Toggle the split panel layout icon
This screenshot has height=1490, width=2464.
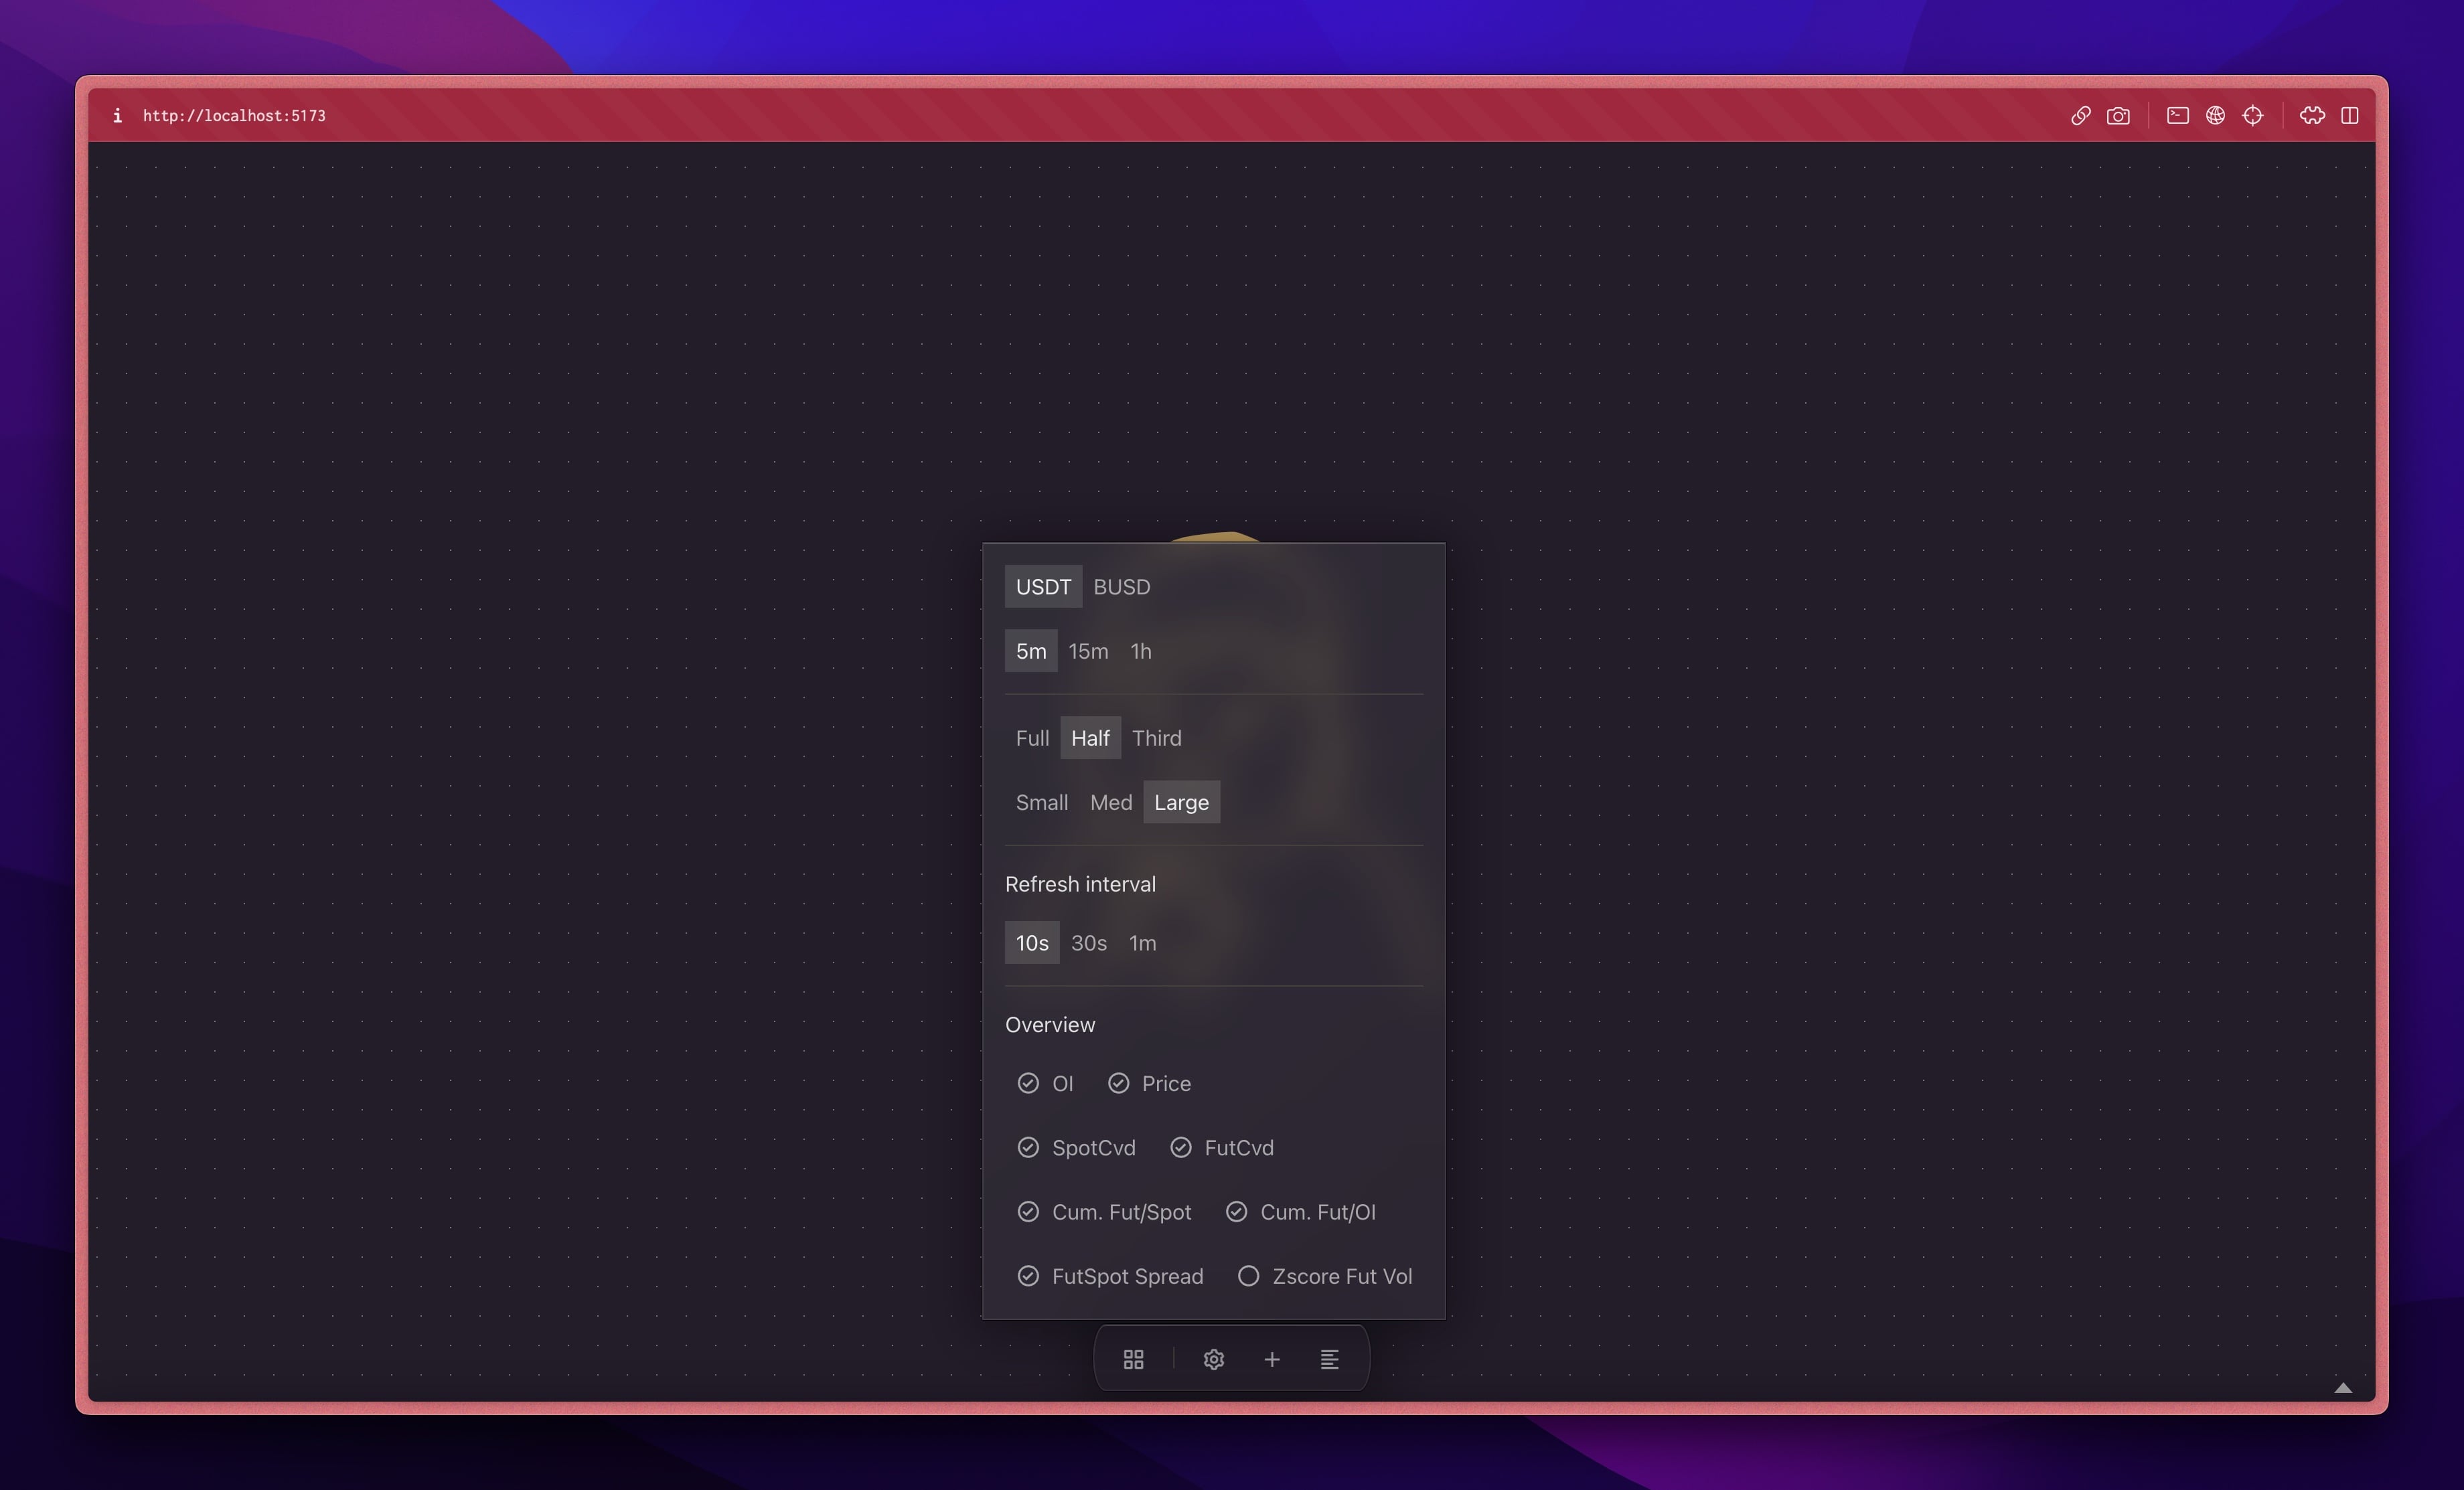click(2350, 115)
